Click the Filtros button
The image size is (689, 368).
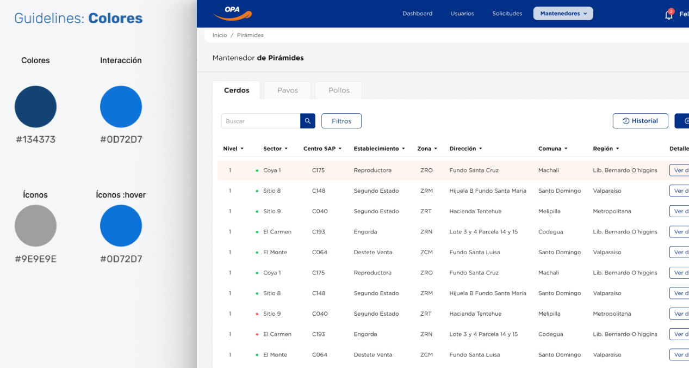pos(342,121)
